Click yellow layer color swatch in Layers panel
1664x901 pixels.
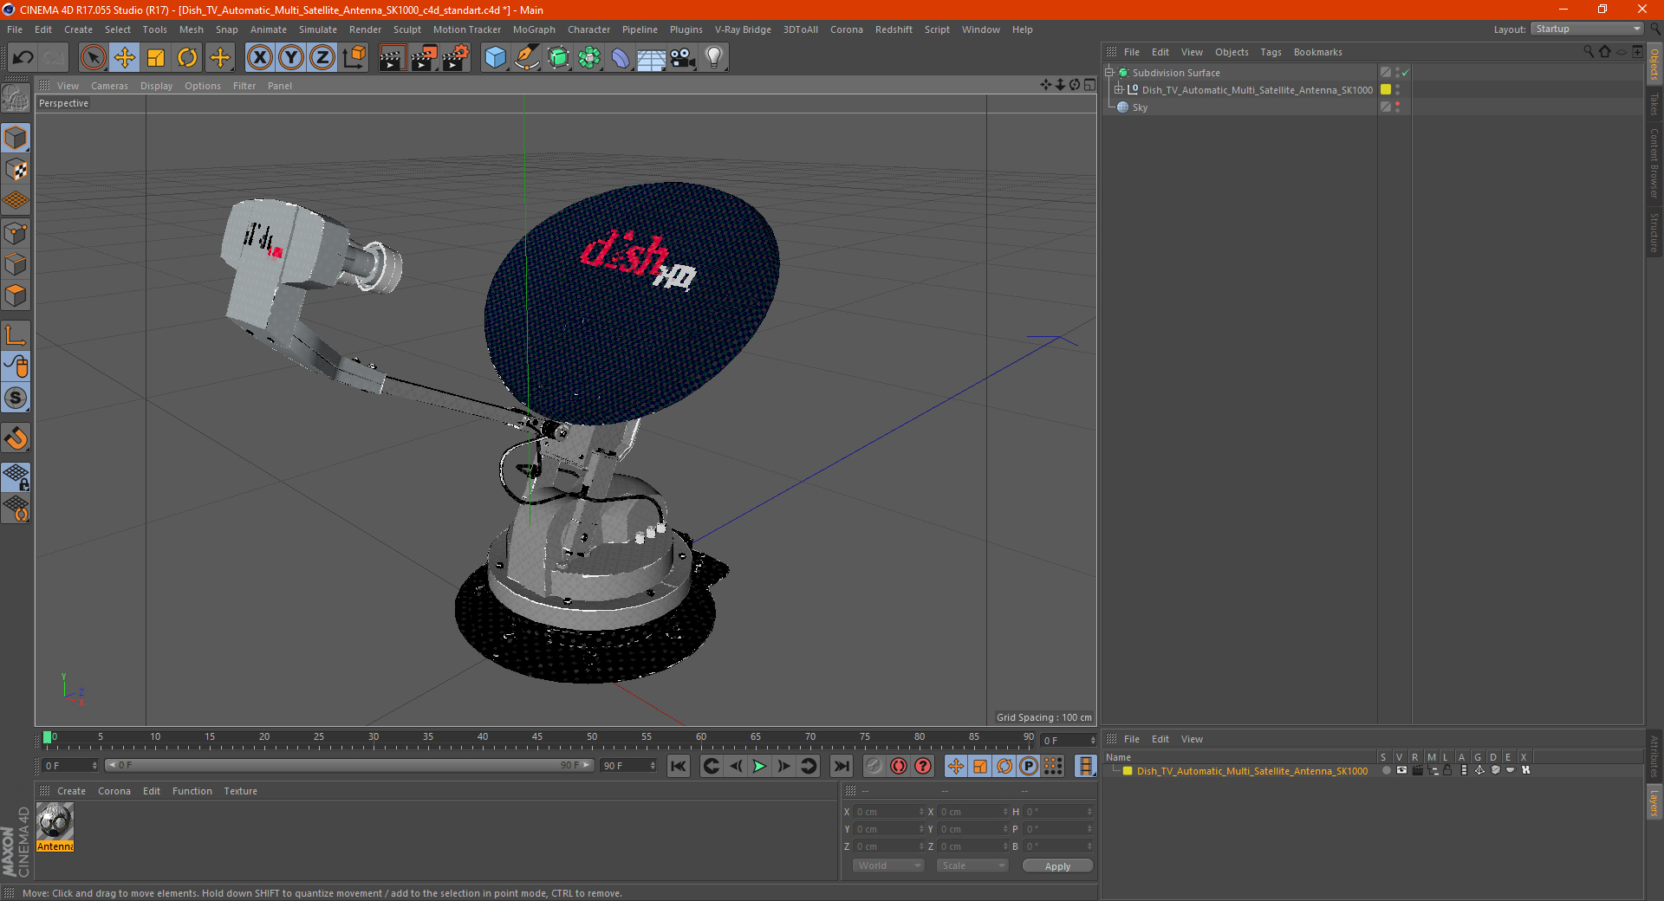click(x=1128, y=771)
